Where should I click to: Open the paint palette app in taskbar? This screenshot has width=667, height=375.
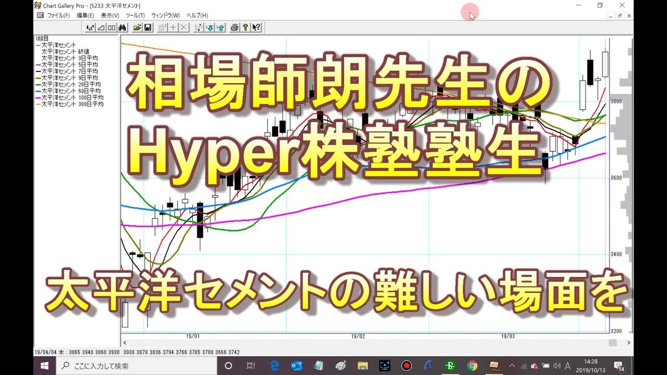341,366
